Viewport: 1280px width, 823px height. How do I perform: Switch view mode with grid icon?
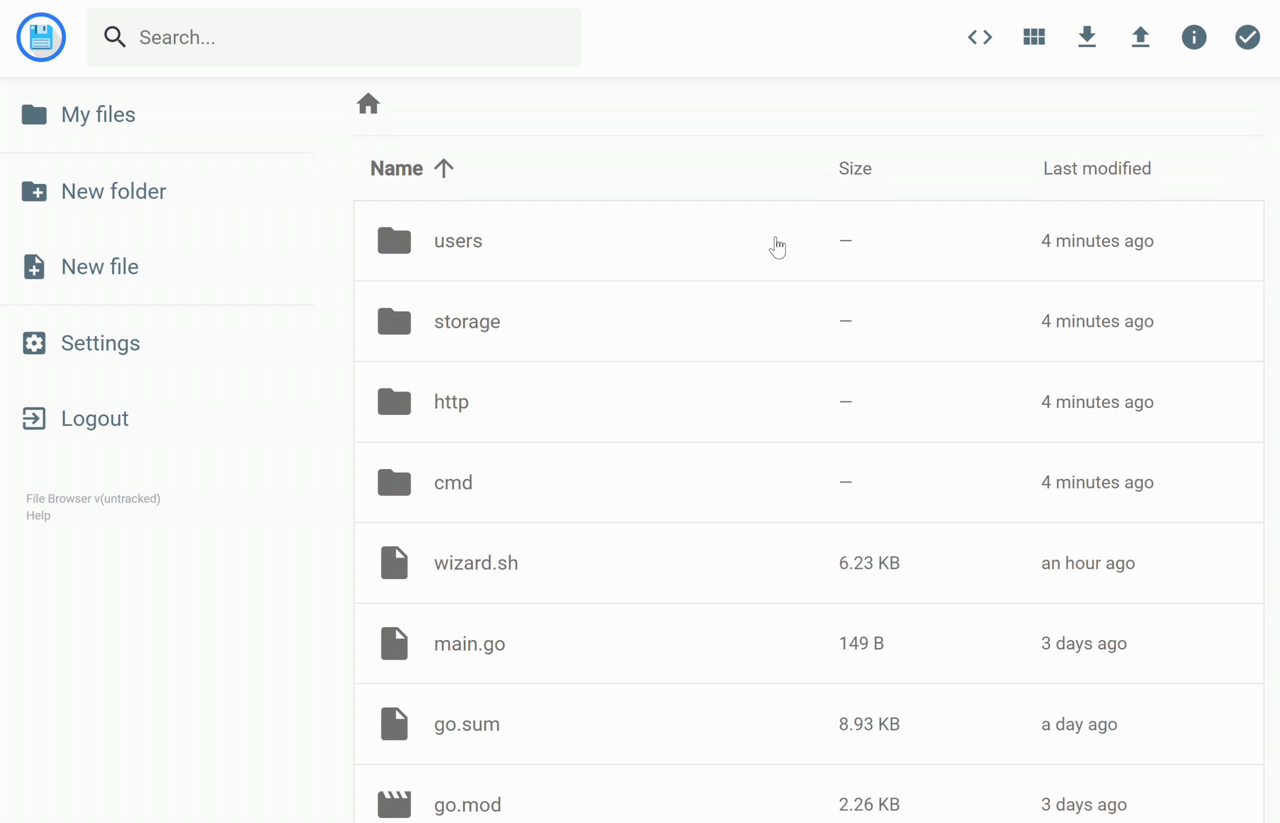[x=1033, y=37]
